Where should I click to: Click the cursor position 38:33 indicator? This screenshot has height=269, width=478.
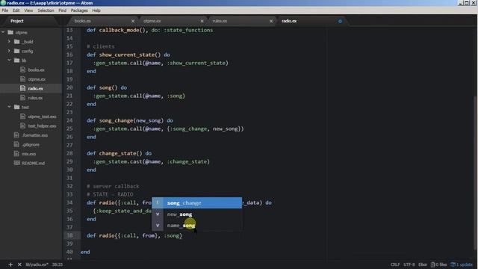58,265
